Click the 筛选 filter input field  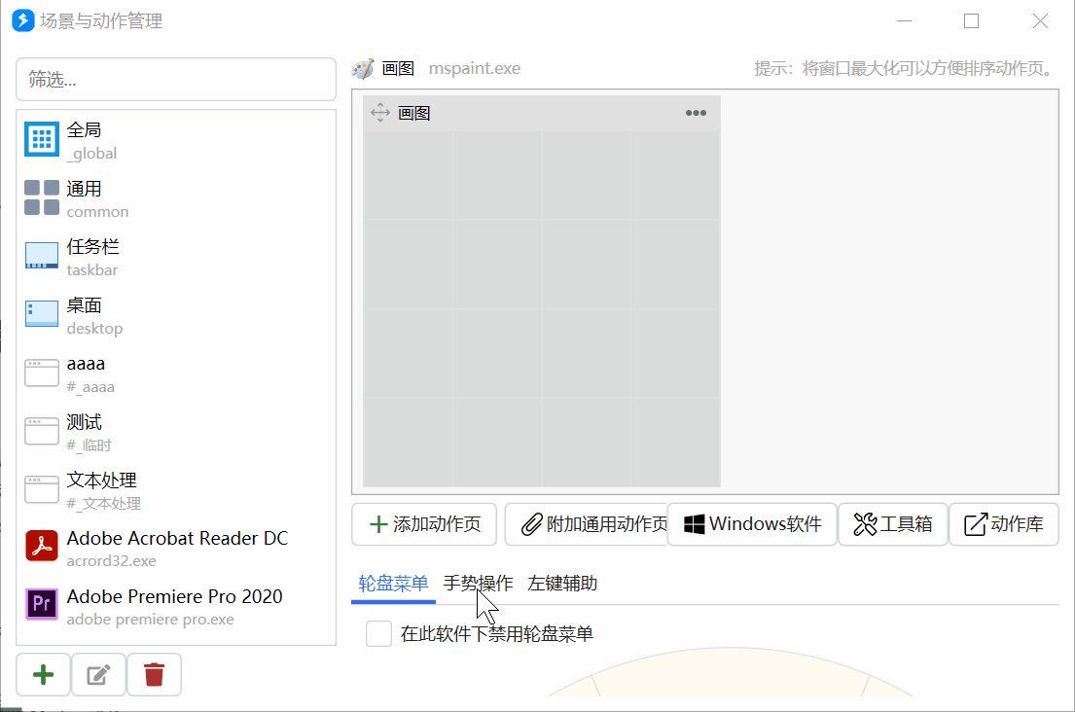[176, 80]
